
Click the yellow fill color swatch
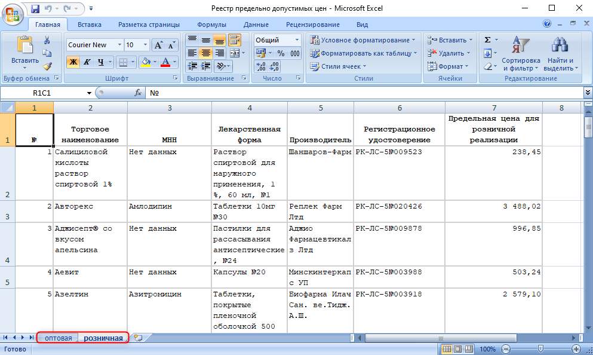point(145,62)
